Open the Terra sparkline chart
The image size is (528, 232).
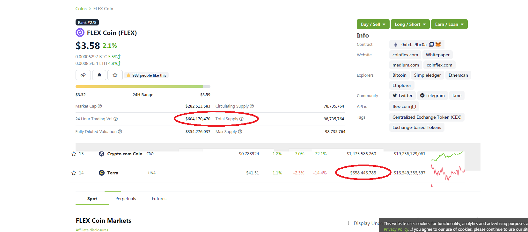[448, 173]
